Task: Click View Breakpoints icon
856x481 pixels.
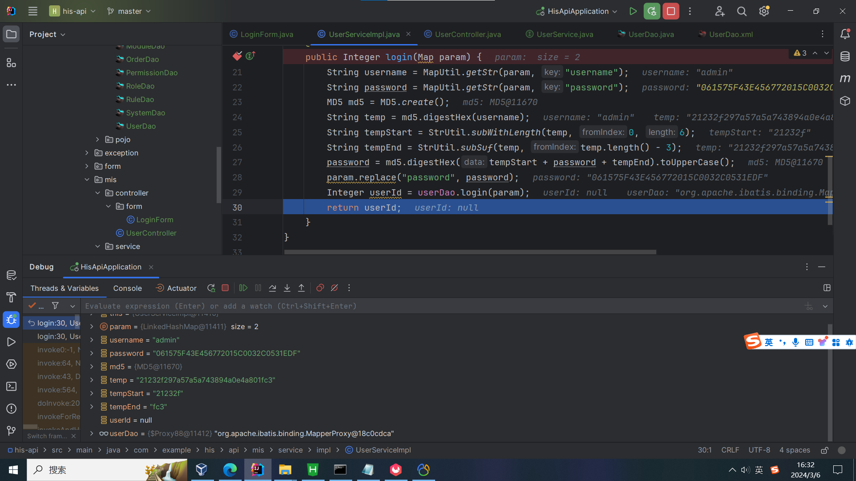Action: pos(320,288)
